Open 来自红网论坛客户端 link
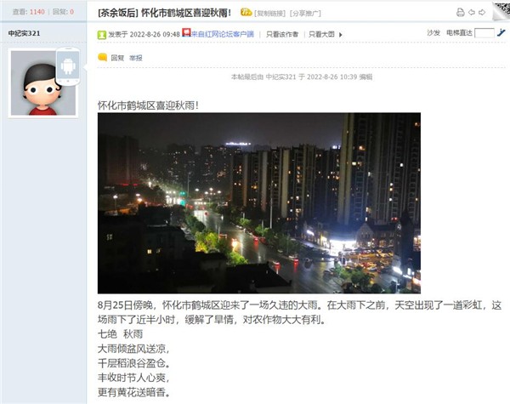510x404 pixels. point(223,34)
